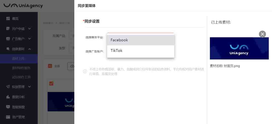This screenshot has height=124, width=272.
Task: Click the uploaded 封面页.png preview thumbnail
Action: [x=239, y=48]
